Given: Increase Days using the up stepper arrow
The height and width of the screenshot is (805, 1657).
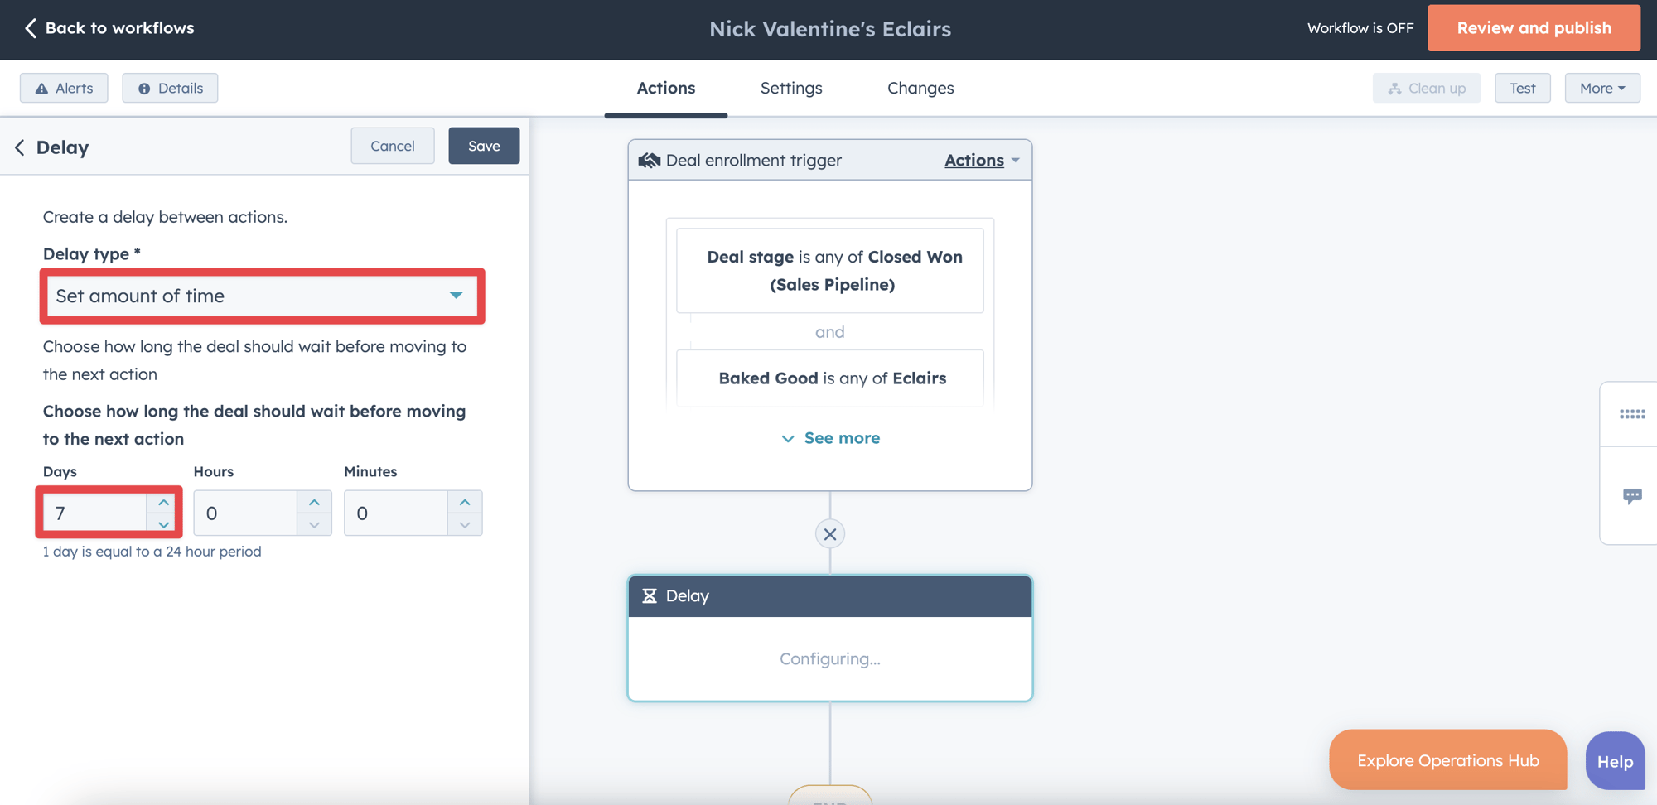Looking at the screenshot, I should [162, 502].
